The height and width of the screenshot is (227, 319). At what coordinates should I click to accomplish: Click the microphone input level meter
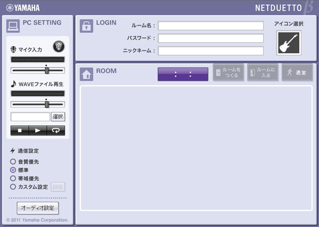click(38, 60)
